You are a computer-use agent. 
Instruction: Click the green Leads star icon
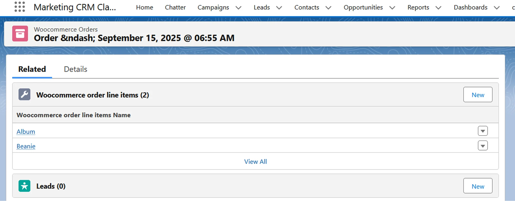click(x=24, y=186)
